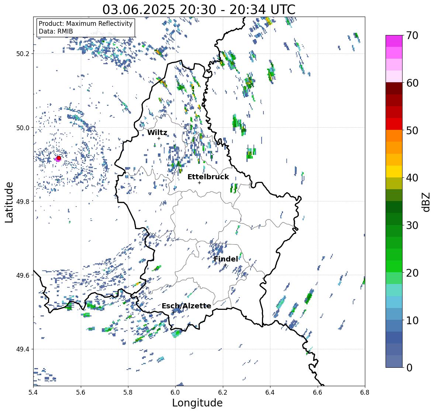The image size is (435, 412).
Task: Click the latitude tick label 49.6
Action: pos(23,275)
